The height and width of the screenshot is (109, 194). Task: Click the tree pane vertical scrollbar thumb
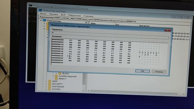click(x=84, y=79)
